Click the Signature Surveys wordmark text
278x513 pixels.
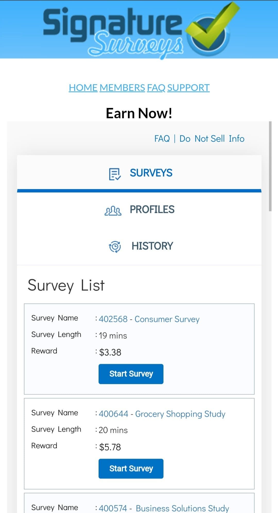point(113,31)
